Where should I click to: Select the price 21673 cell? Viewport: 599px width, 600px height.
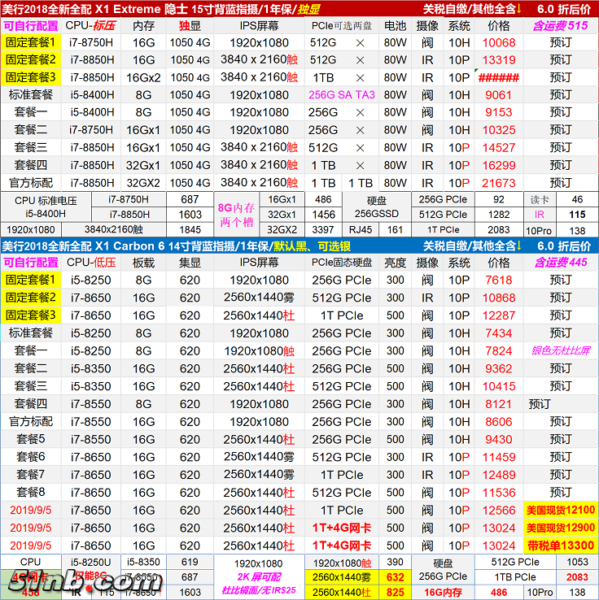(499, 183)
